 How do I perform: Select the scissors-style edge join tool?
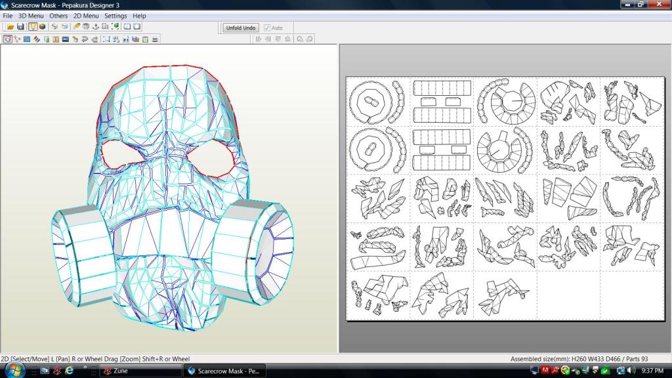pos(17,39)
